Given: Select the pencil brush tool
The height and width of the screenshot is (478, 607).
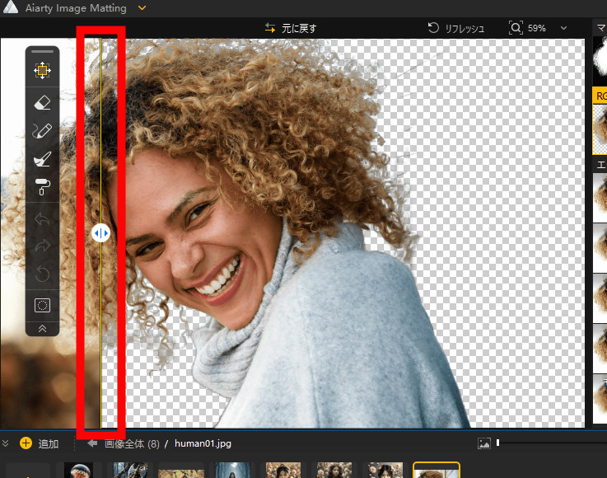Looking at the screenshot, I should [x=42, y=131].
